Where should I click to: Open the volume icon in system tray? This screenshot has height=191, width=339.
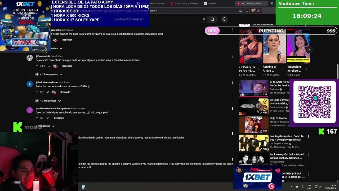point(320,187)
